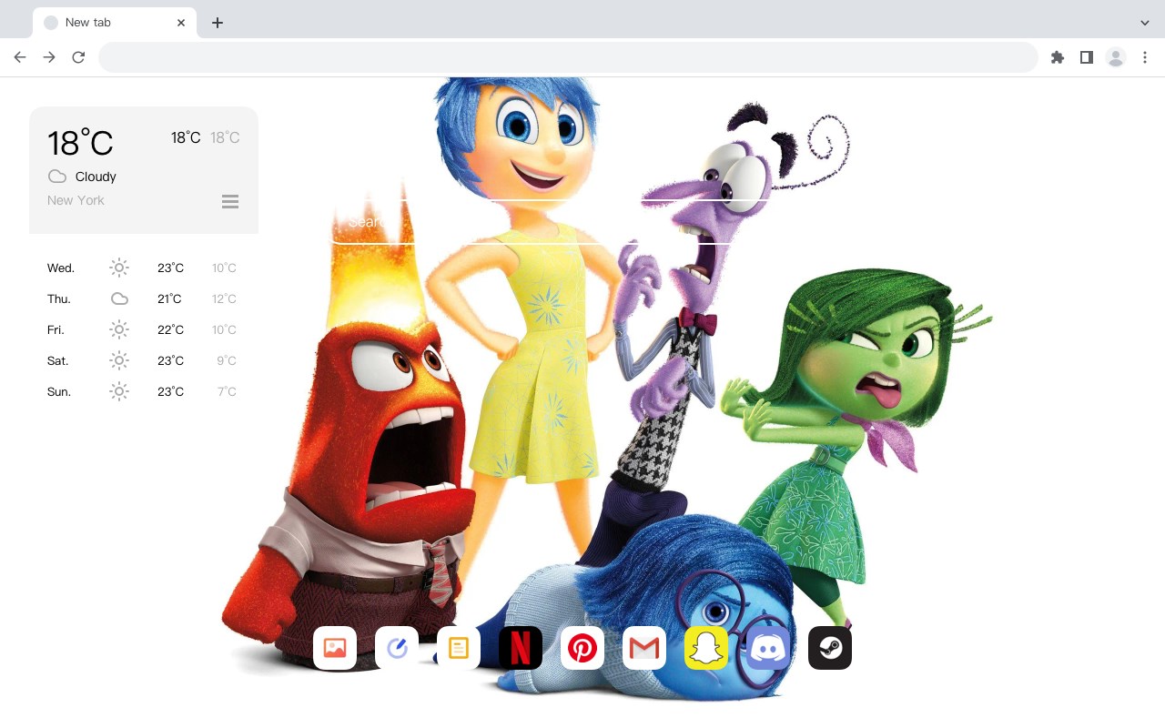Viewport: 1165px width, 728px height.
Task: Toggle the browser side panel
Action: [1086, 57]
